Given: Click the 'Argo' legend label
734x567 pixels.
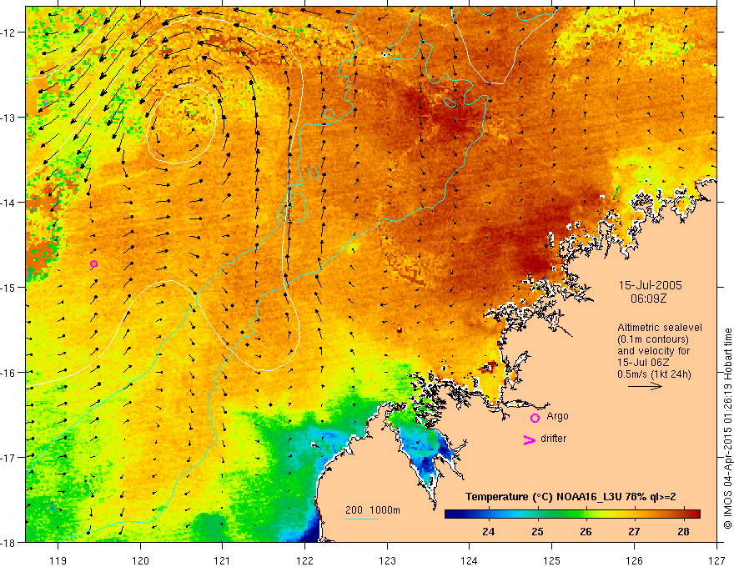Looking at the screenshot, I should (557, 416).
